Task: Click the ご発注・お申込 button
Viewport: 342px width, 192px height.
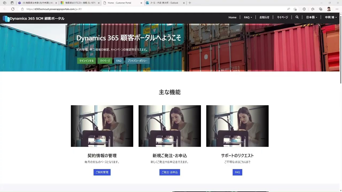Action: click(170, 172)
